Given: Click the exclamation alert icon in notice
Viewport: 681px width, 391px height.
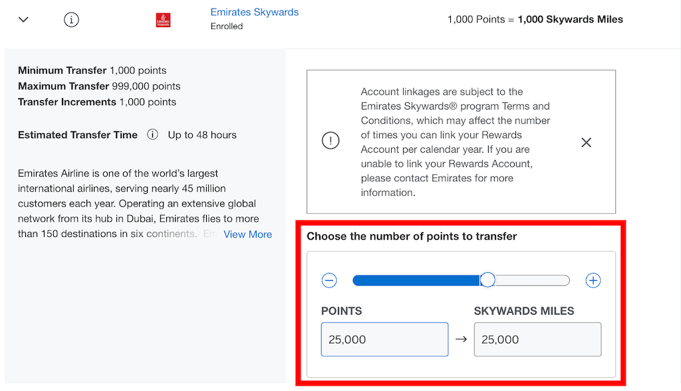Looking at the screenshot, I should click(331, 141).
